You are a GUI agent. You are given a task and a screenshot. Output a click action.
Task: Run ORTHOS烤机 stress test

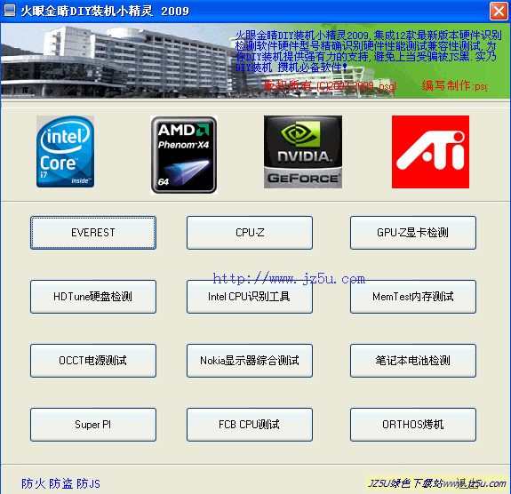(x=413, y=425)
